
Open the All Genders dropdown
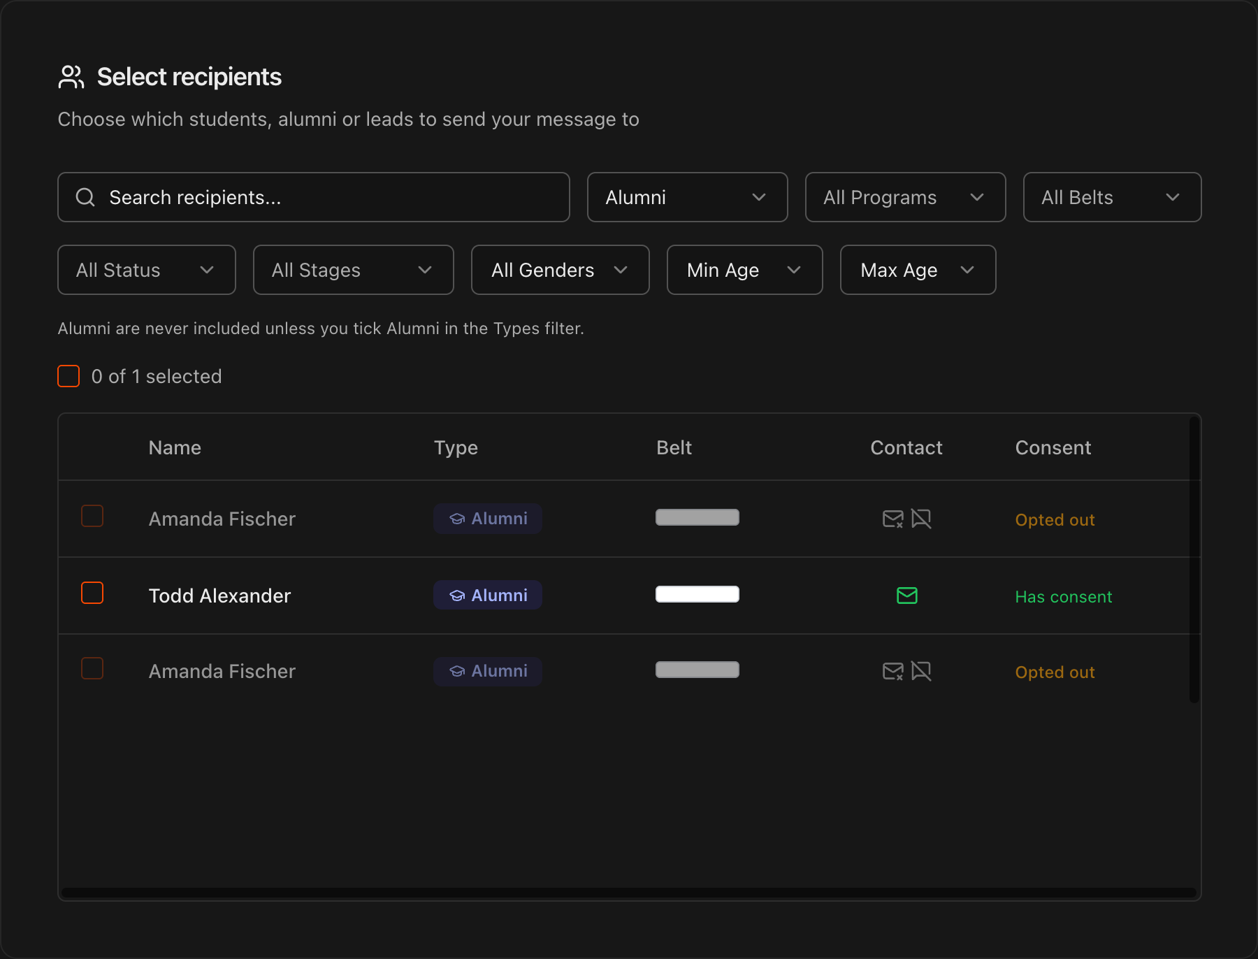pos(561,270)
